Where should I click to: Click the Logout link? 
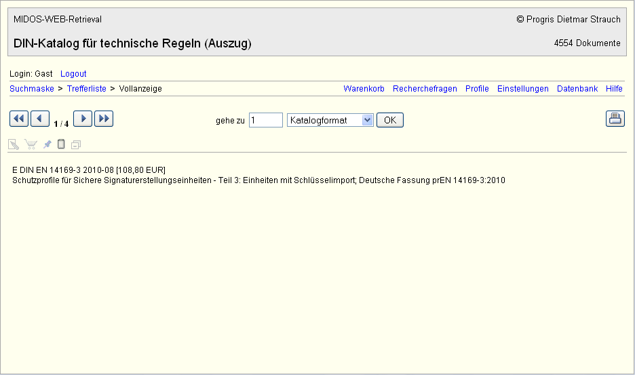click(73, 74)
